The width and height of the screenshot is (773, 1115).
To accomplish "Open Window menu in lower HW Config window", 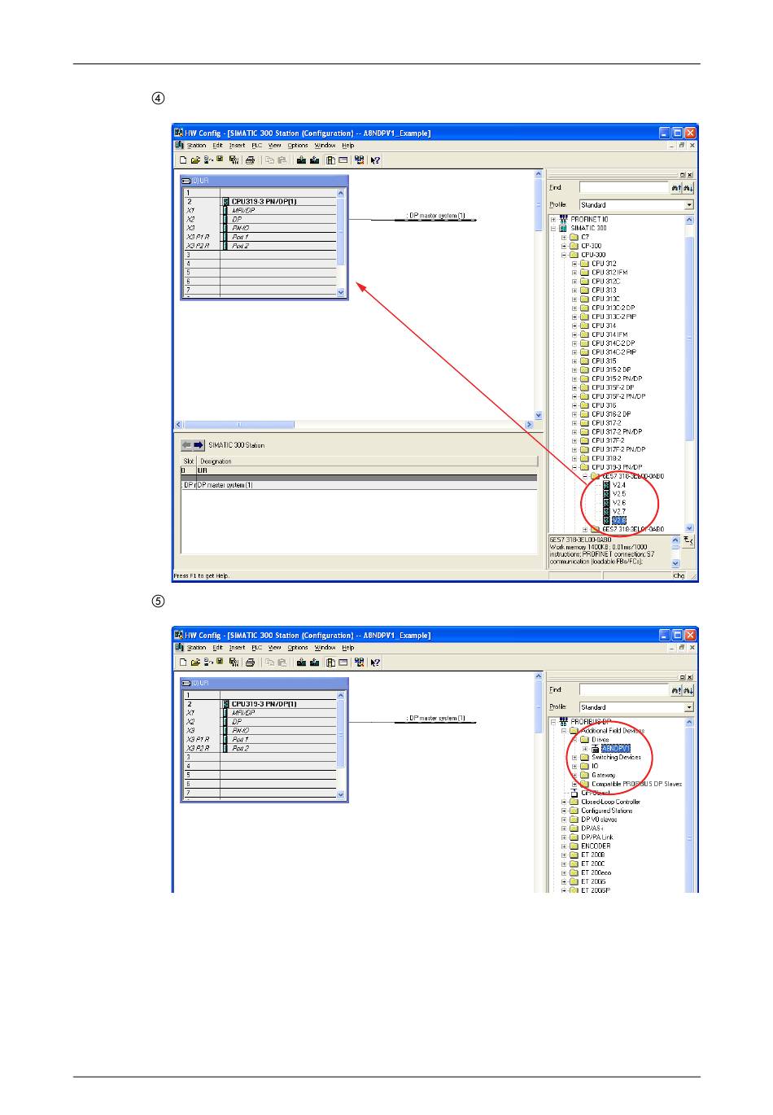I will (x=325, y=648).
